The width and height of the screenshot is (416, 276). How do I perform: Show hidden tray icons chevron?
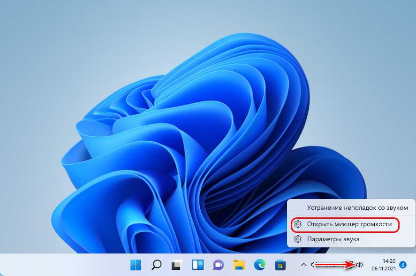(x=304, y=265)
